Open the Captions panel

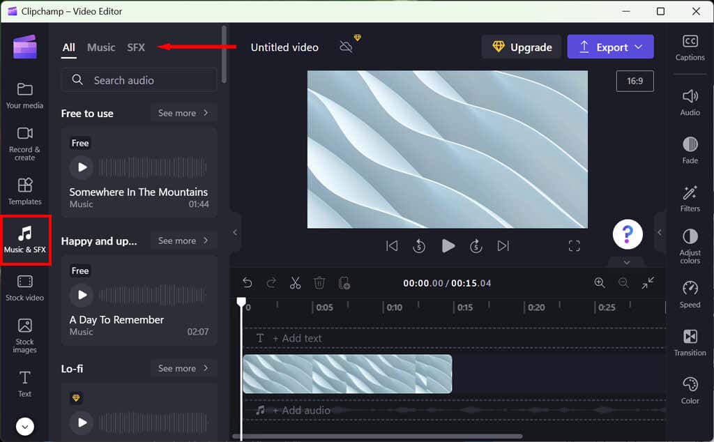tap(690, 47)
